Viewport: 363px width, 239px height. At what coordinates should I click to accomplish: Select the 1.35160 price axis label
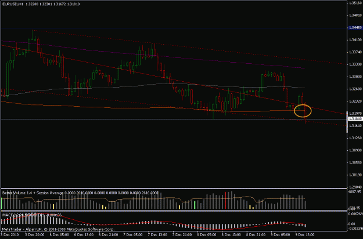pos(355,3)
